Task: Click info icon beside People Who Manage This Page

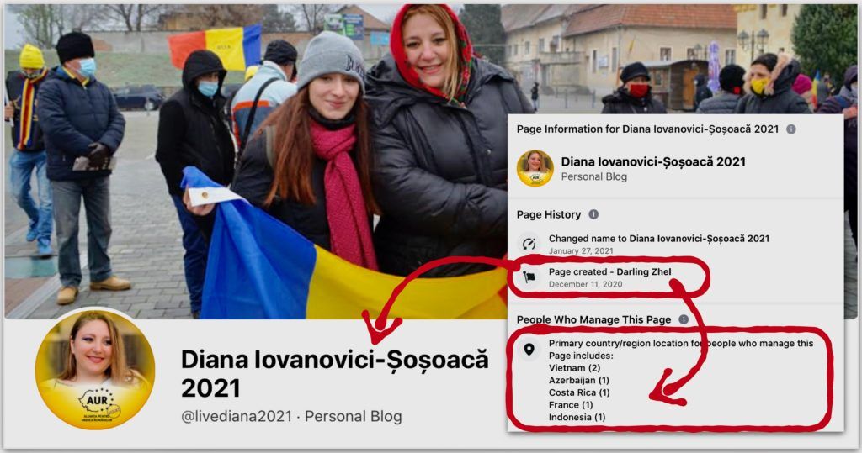Action: (x=684, y=319)
